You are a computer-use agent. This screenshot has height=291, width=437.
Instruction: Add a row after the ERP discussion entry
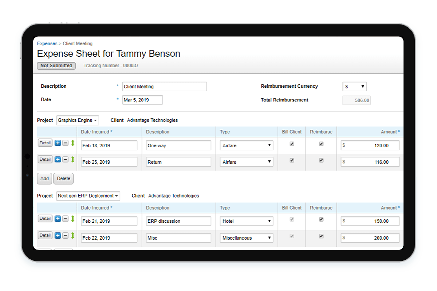point(58,218)
